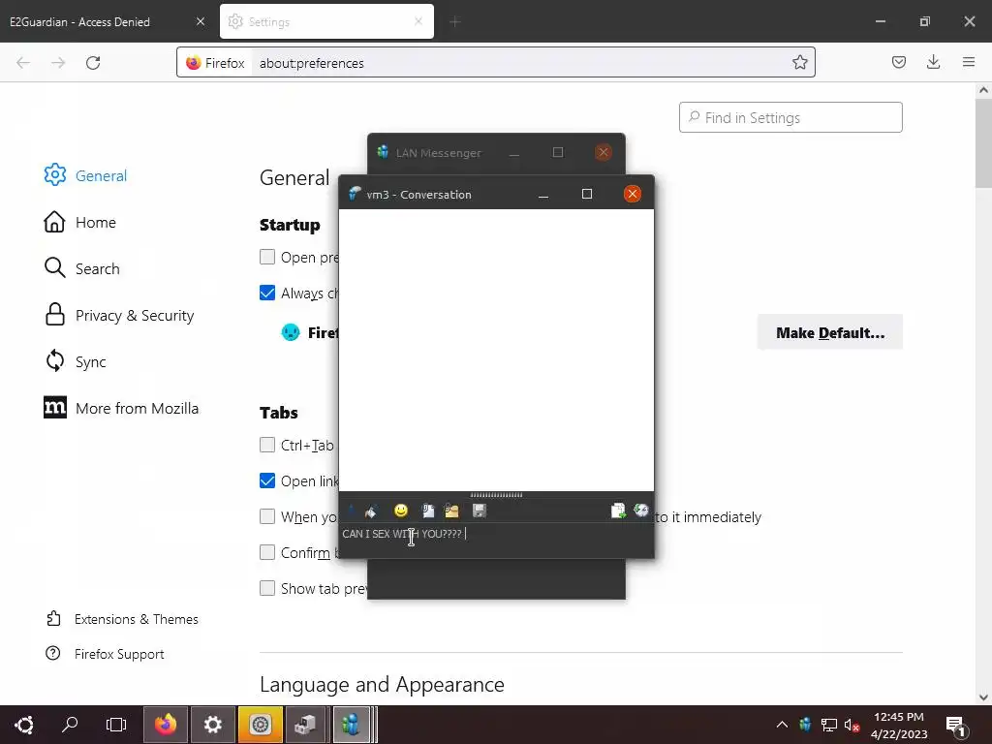Click the message input box in vm3 Conversation
This screenshot has width=992, height=744.
coord(496,540)
